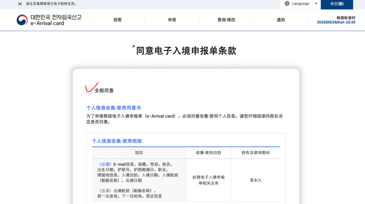Screen dimensions: 365x204
Task: Open the 查询·修改 menu
Action: pos(226,20)
